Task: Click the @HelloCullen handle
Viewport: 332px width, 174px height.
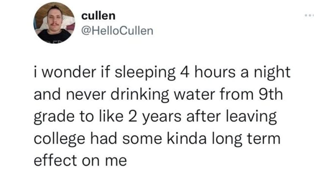Action: coord(117,31)
